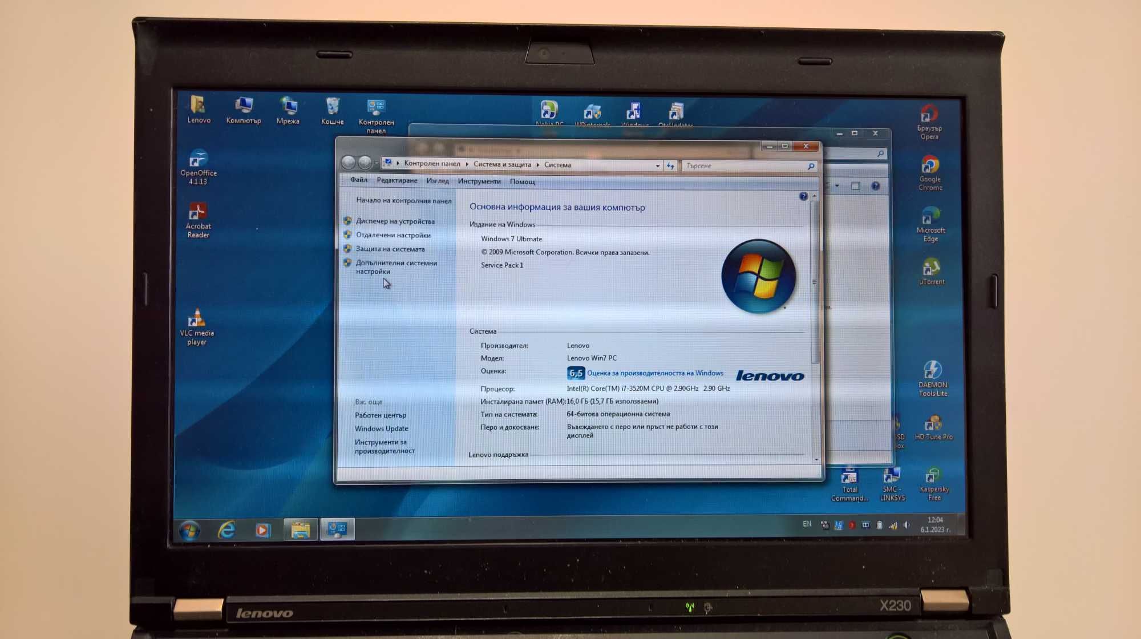Open the Lenovo folder desktop icon
1141x639 pixels.
199,109
